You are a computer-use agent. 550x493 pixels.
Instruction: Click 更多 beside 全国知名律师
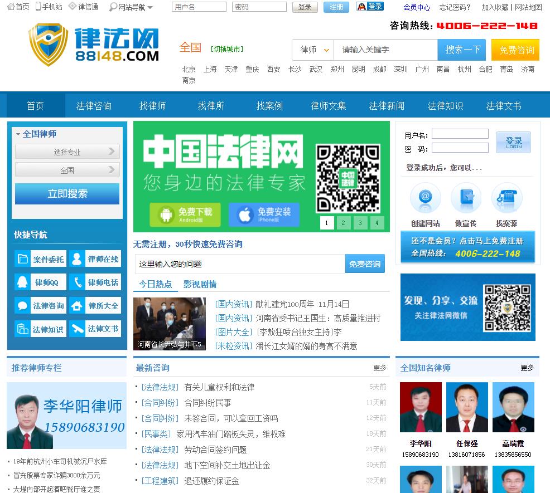[527, 368]
